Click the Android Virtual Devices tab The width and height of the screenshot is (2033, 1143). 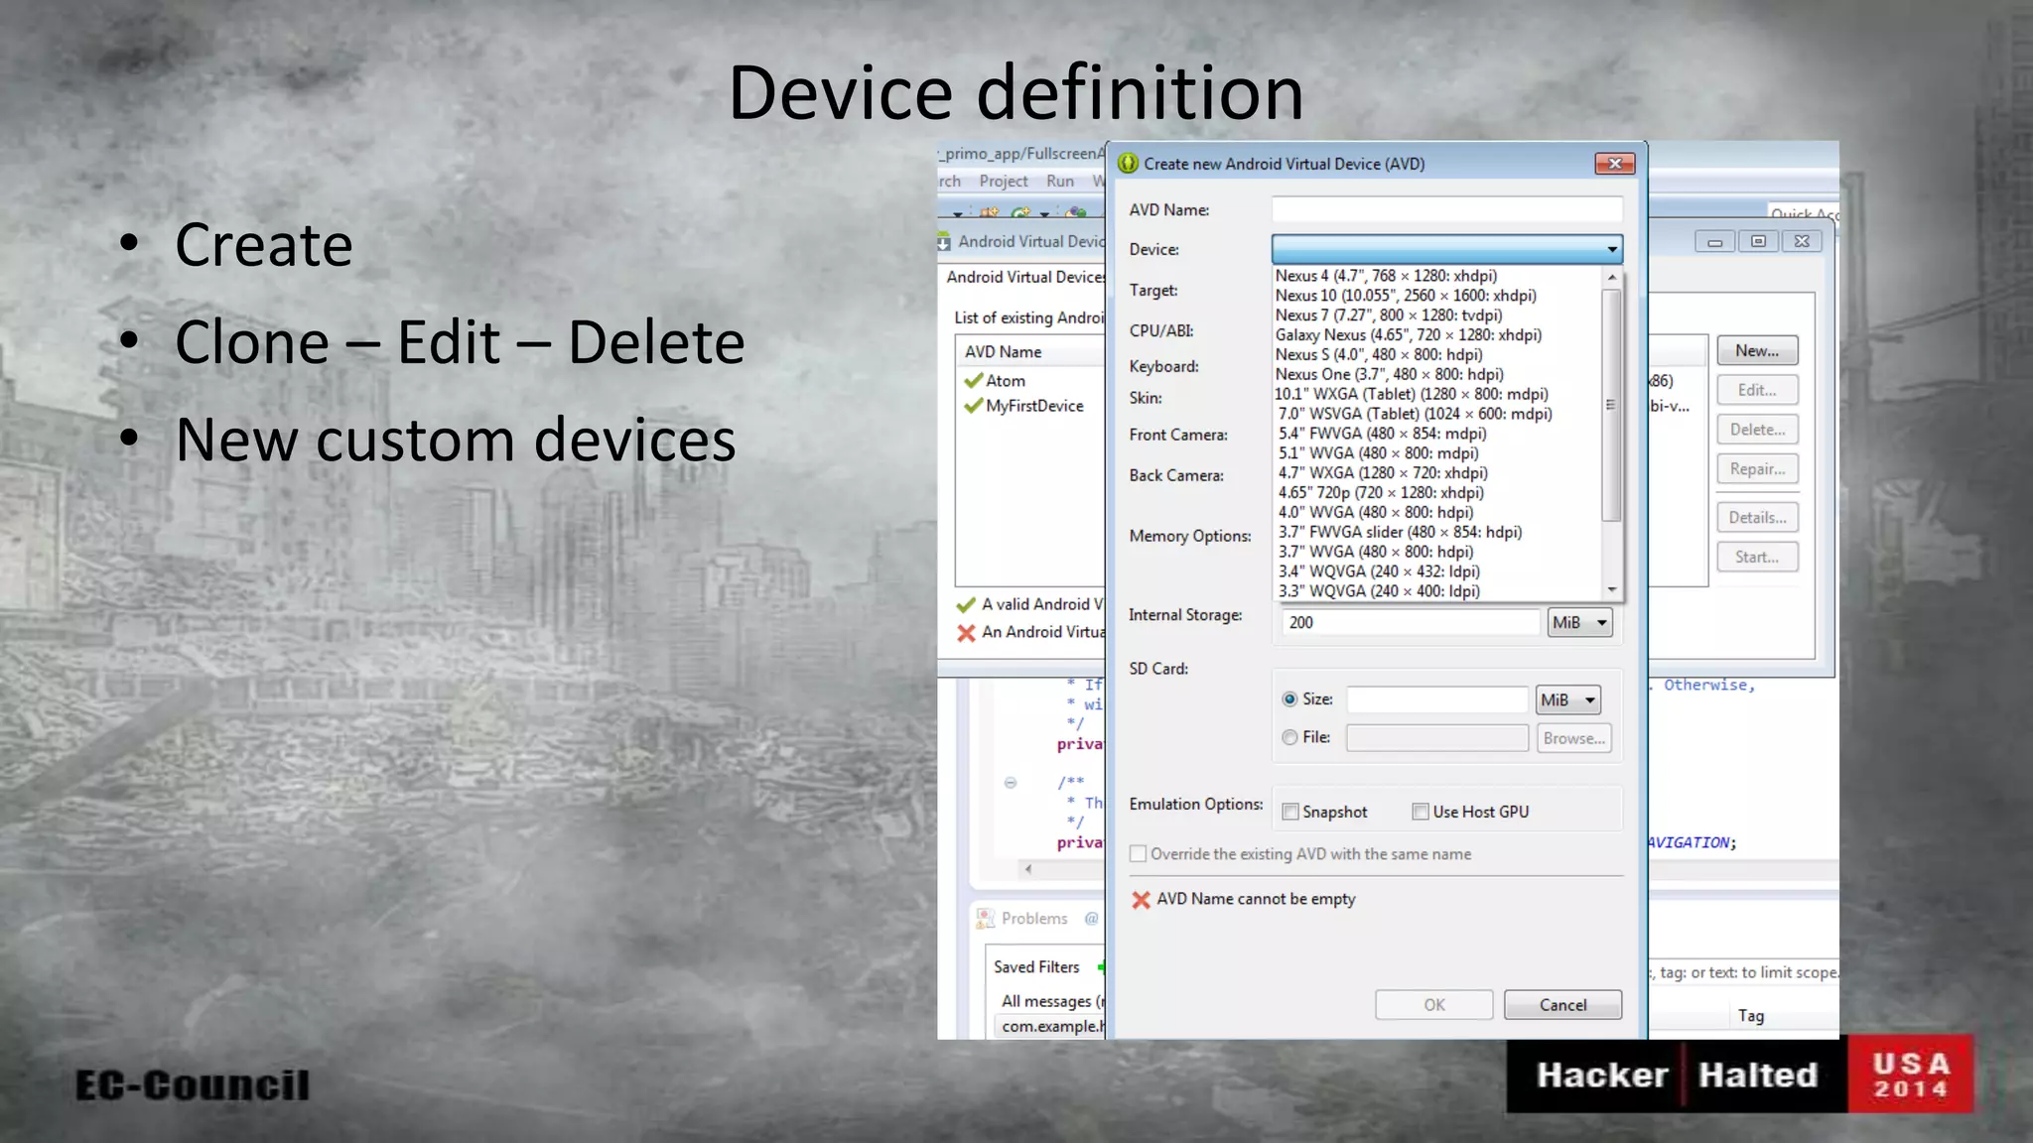click(x=1025, y=277)
